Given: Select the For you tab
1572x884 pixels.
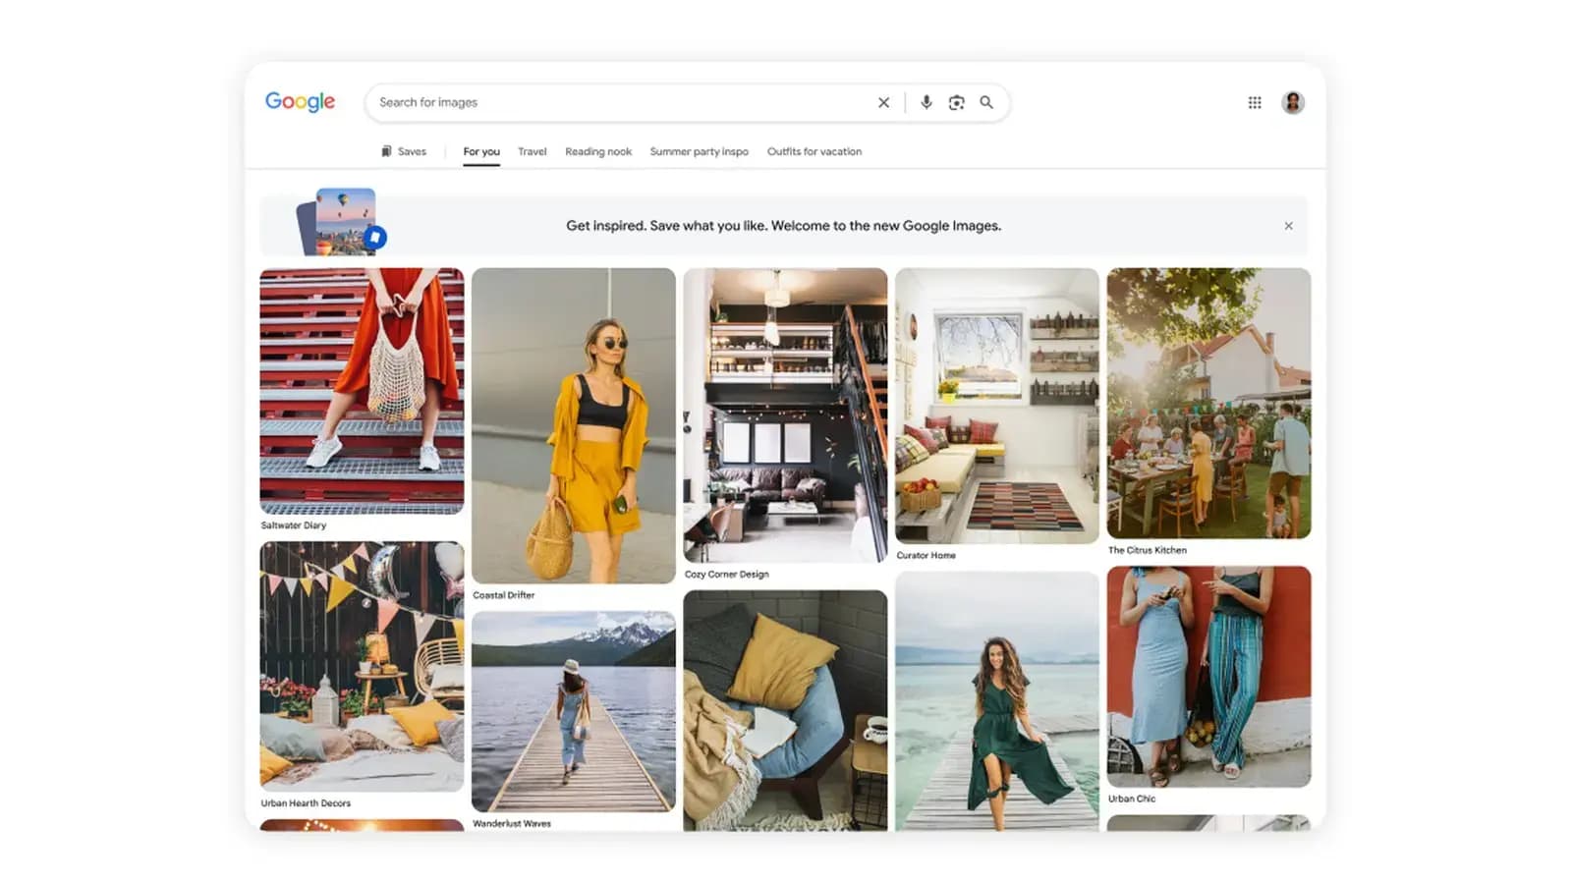Looking at the screenshot, I should tap(481, 151).
